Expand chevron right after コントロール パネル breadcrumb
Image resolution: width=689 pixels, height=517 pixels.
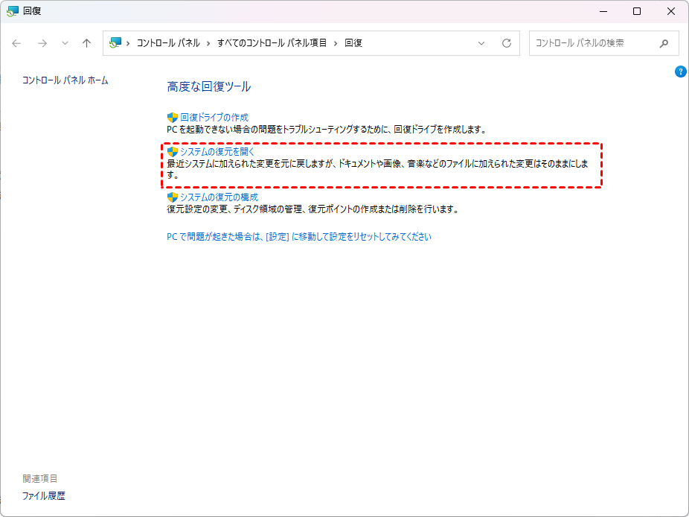click(208, 43)
